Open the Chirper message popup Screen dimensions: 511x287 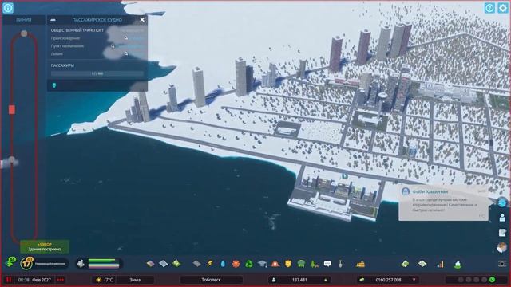pyautogui.click(x=443, y=203)
